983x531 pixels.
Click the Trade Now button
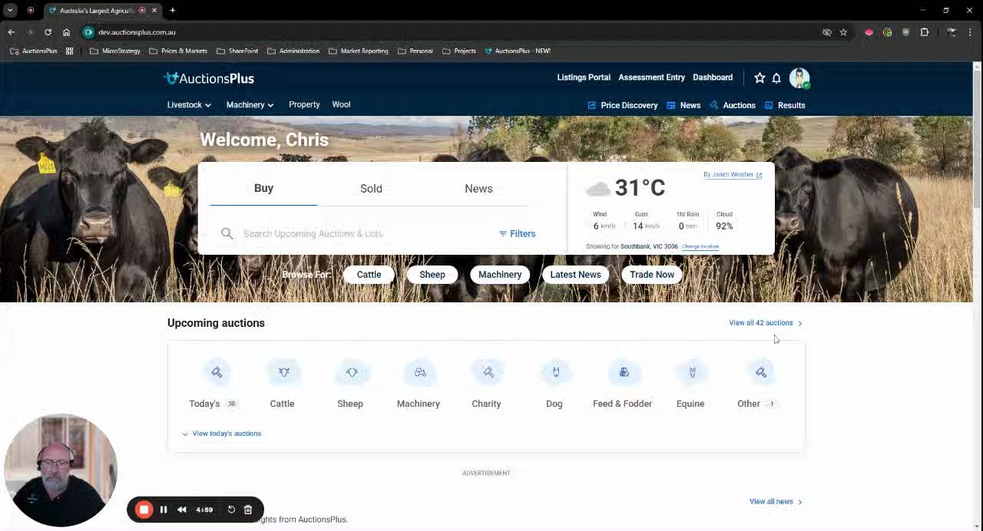tap(652, 275)
